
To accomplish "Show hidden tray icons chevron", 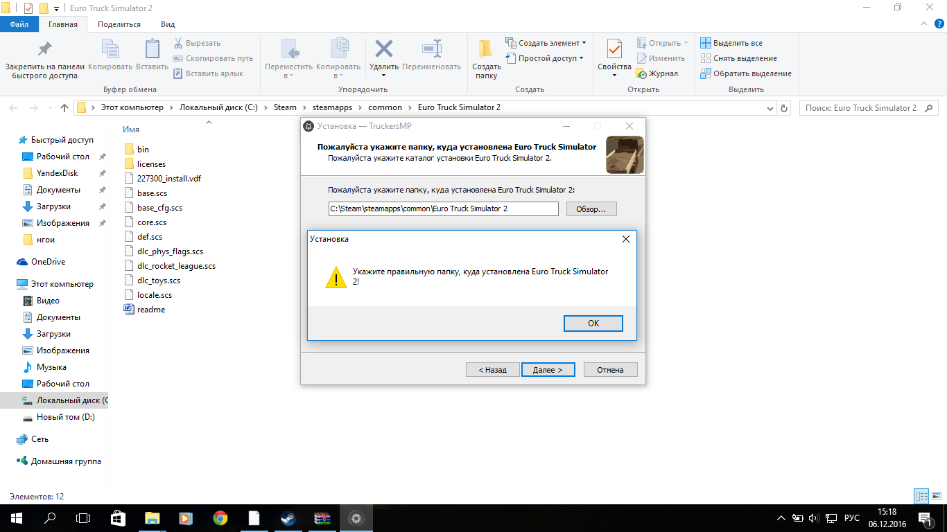I will pos(781,518).
